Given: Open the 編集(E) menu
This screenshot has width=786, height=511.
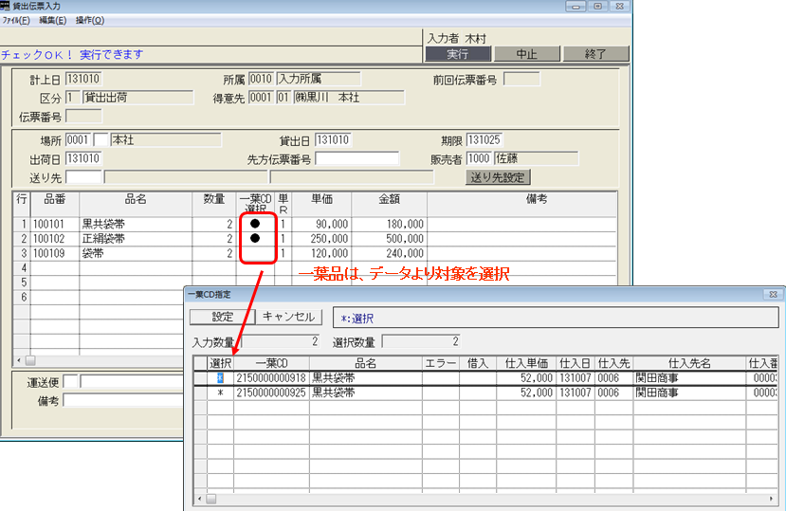Looking at the screenshot, I should (x=52, y=20).
